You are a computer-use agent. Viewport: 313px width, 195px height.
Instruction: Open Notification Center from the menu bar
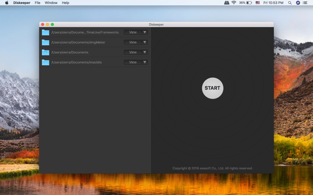(305, 3)
